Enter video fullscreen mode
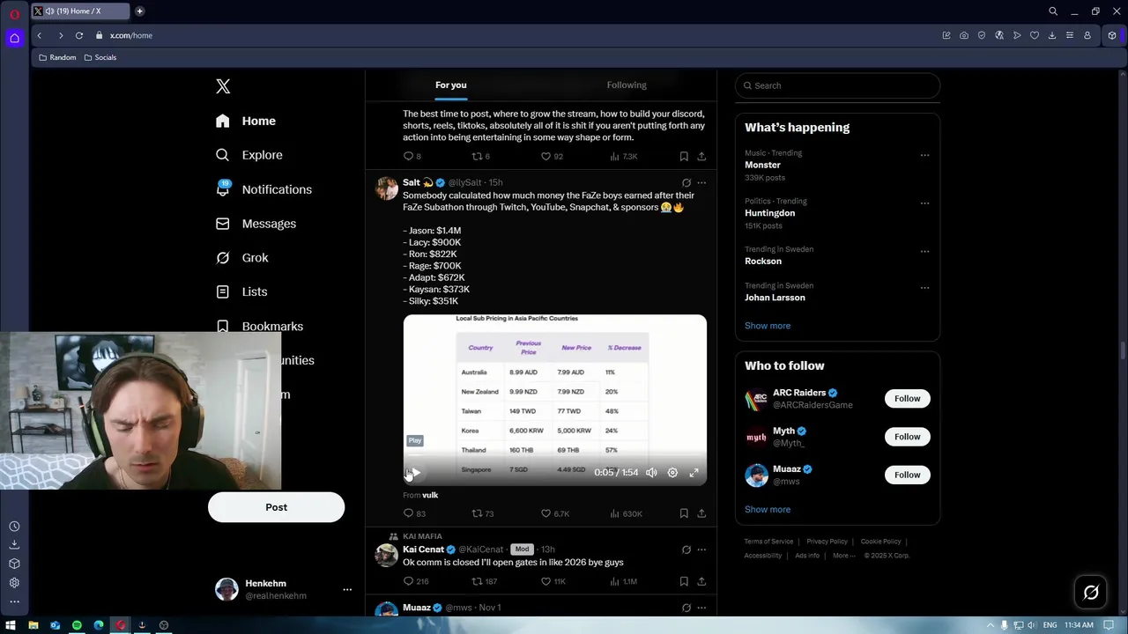The height and width of the screenshot is (634, 1128). (694, 473)
